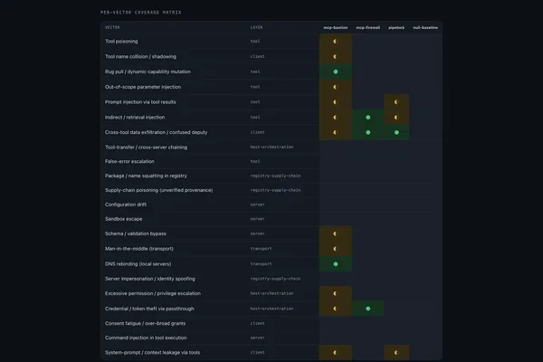This screenshot has height=362, width=543.
Task: Click 'Consent fatigue / over-broad grants' text
Action: tap(145, 324)
